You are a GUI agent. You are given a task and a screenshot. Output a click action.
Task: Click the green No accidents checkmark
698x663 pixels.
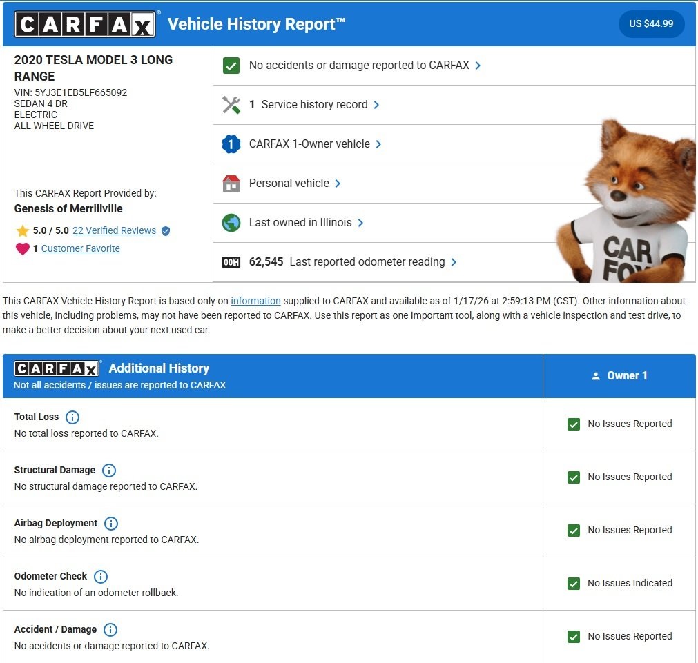pos(231,66)
